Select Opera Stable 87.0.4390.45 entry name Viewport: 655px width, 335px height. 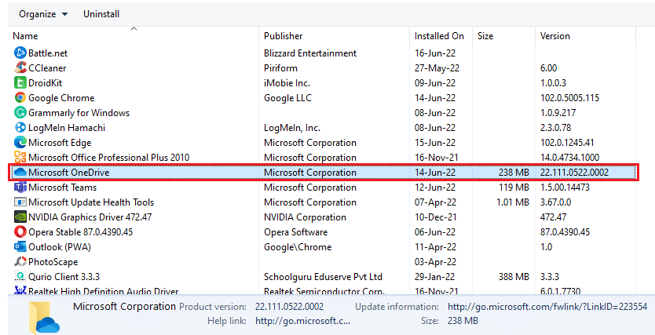[81, 232]
